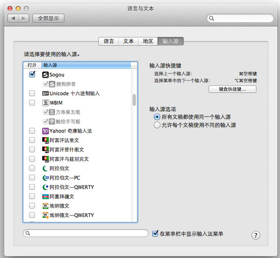Image resolution: width=280 pixels, height=258 pixels.
Task: Click the Yahoo! 奇摩输入法 purple icon
Action: point(45,131)
